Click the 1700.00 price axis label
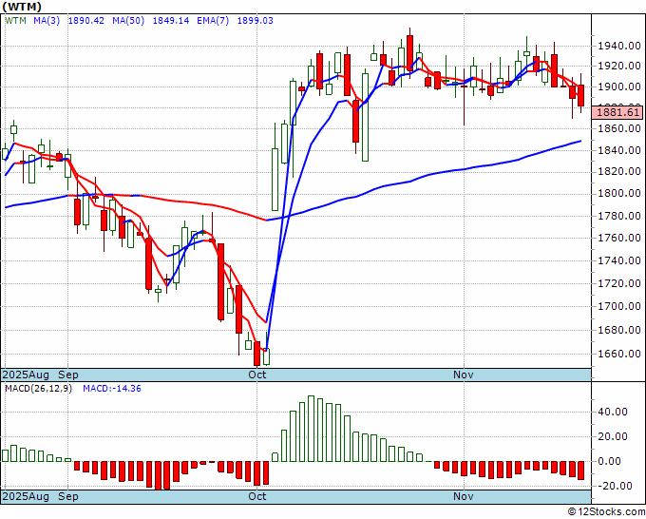This screenshot has width=646, height=519. click(x=618, y=306)
